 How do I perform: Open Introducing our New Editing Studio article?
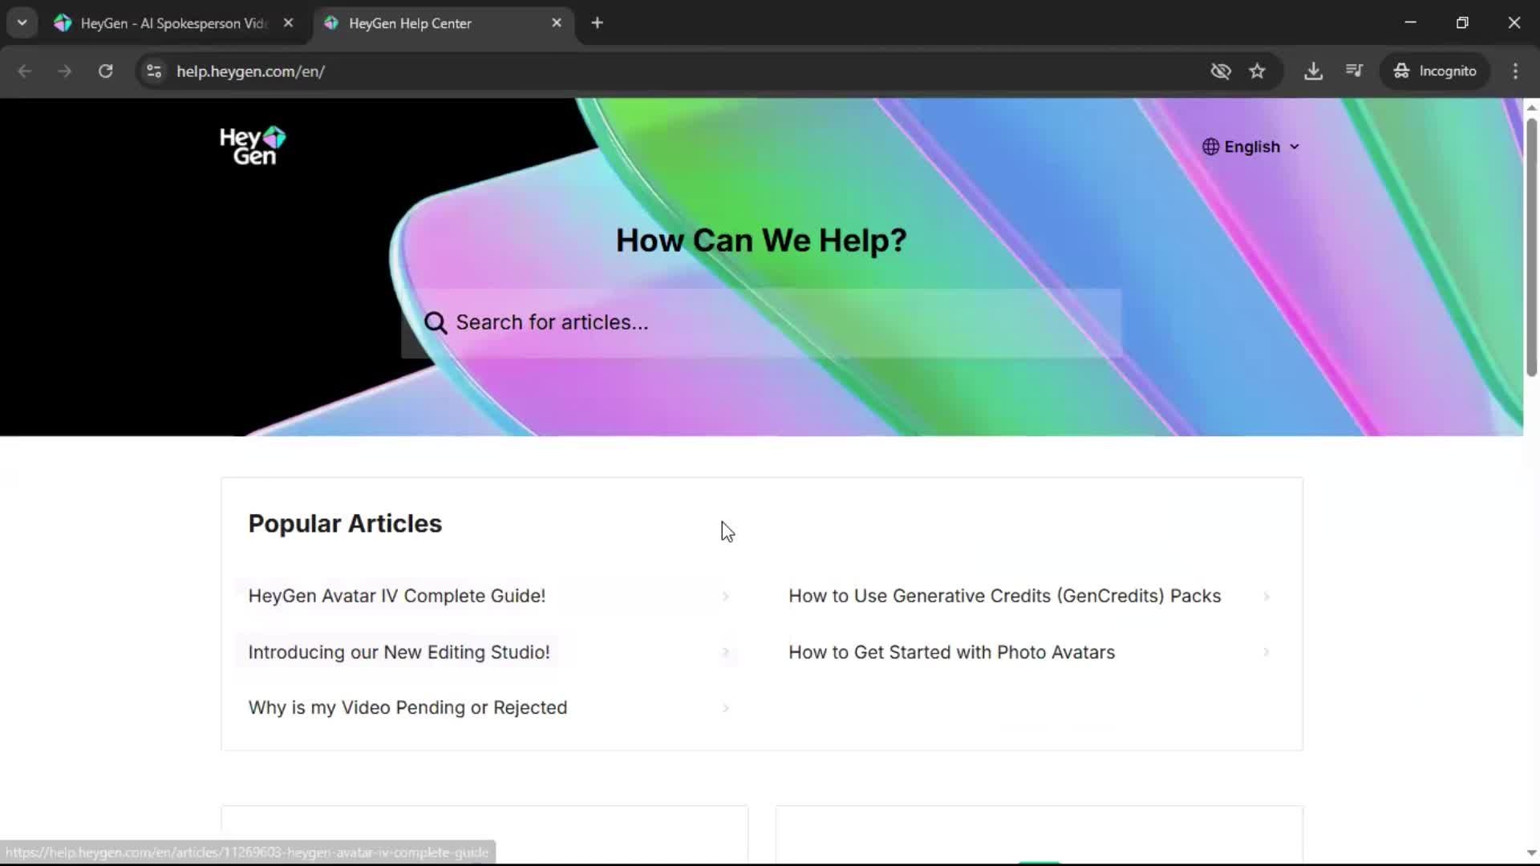click(x=399, y=652)
